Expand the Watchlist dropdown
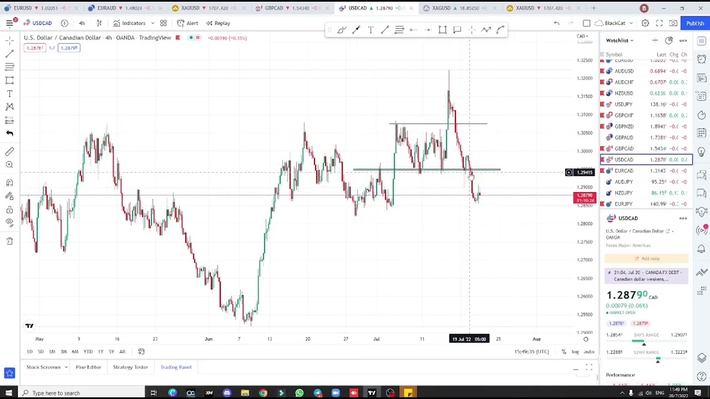The image size is (710, 399). click(x=620, y=40)
